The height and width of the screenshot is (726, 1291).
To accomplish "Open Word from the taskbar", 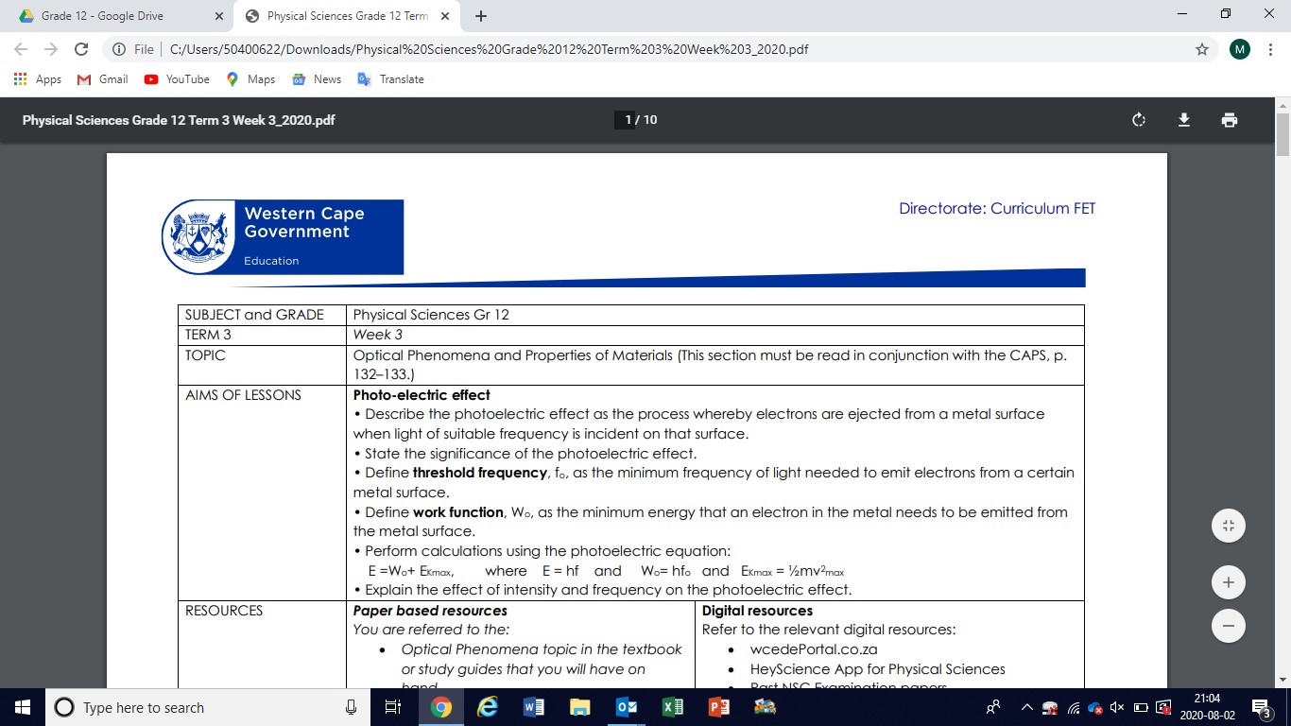I will (x=533, y=707).
